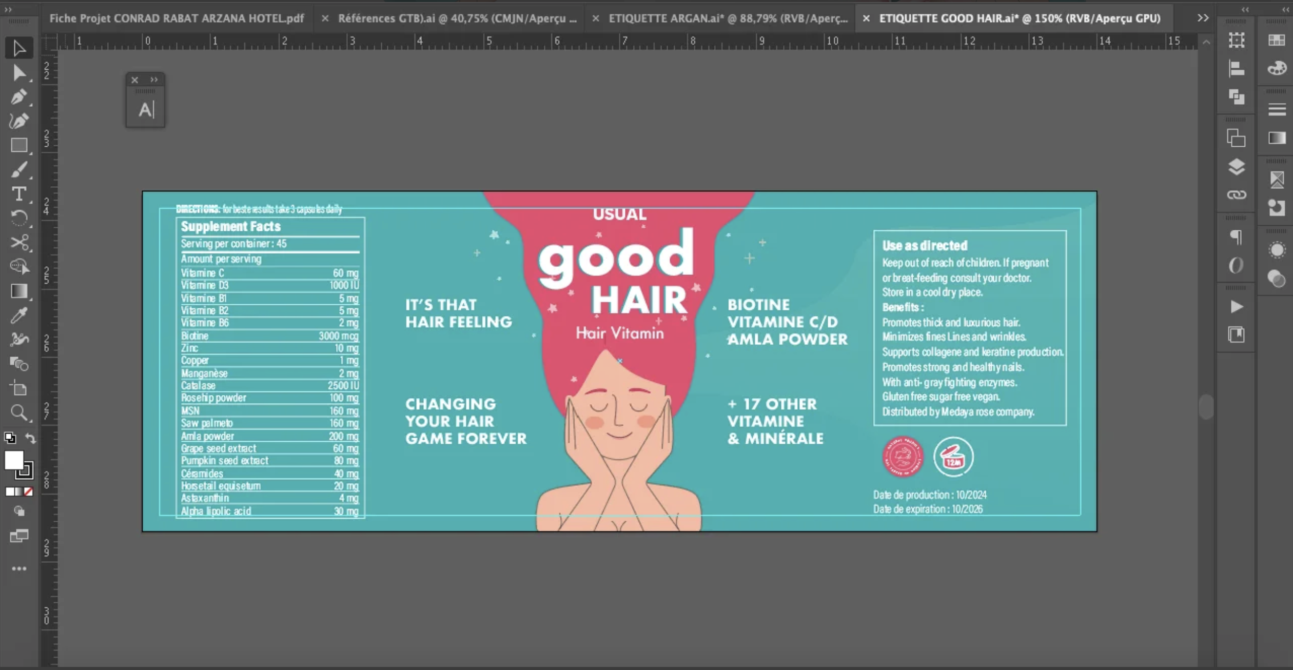Click the 'Hair Vitamin' text on artwork

(x=620, y=333)
